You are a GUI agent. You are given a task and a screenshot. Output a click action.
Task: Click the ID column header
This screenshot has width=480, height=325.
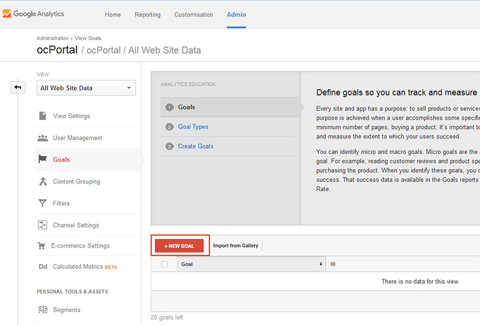333,264
